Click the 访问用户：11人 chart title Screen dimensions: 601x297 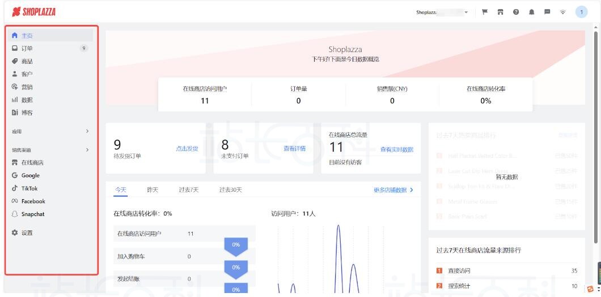click(293, 214)
